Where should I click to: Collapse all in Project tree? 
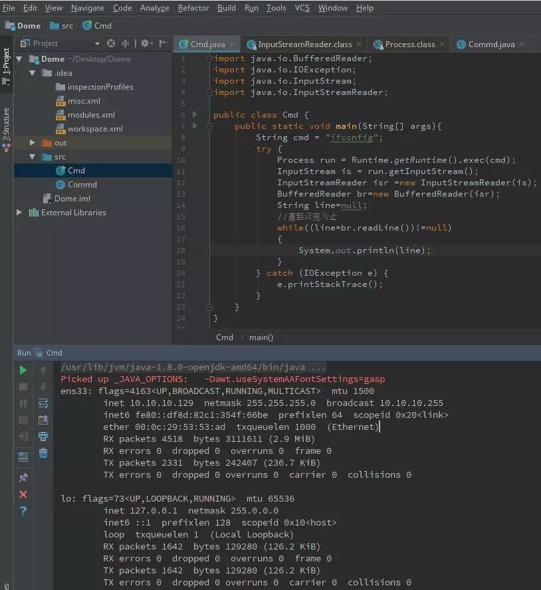[125, 43]
